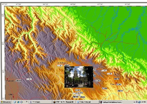
Task: Click the third quick launch icon
Action: pos(22,102)
